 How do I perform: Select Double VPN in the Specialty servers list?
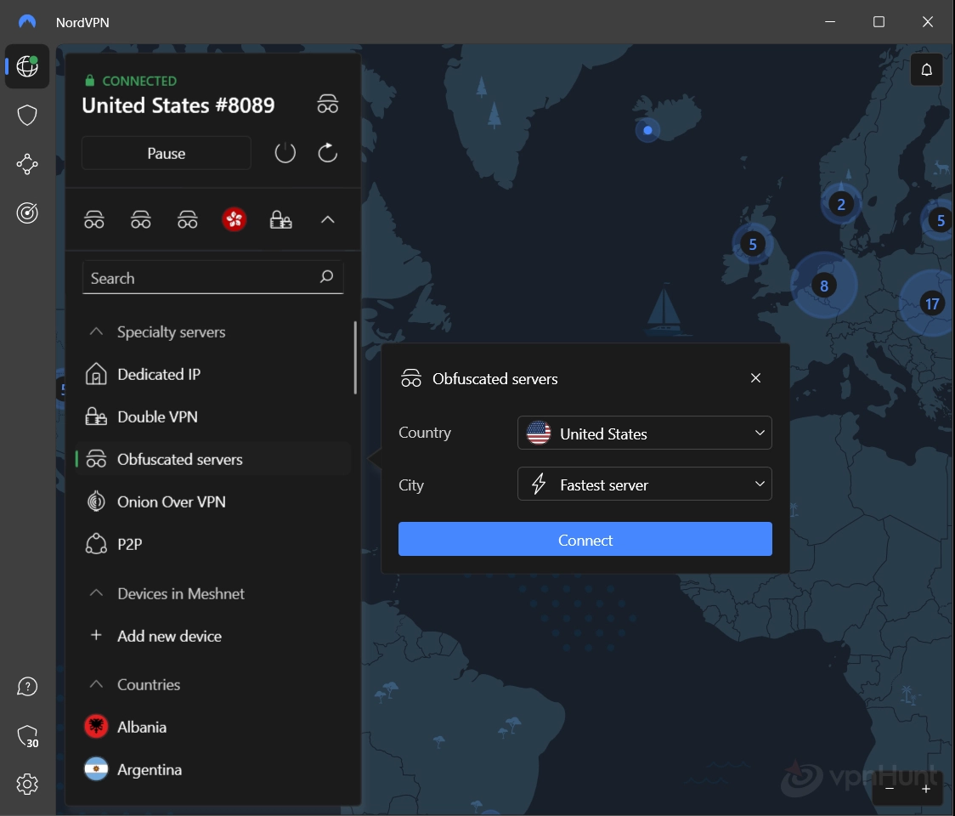[212, 416]
